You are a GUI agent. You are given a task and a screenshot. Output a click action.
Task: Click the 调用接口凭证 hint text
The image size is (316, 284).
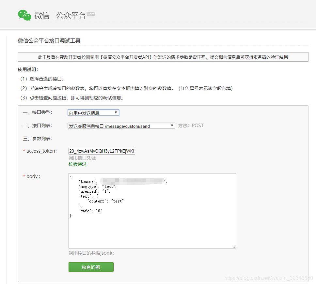82,158
